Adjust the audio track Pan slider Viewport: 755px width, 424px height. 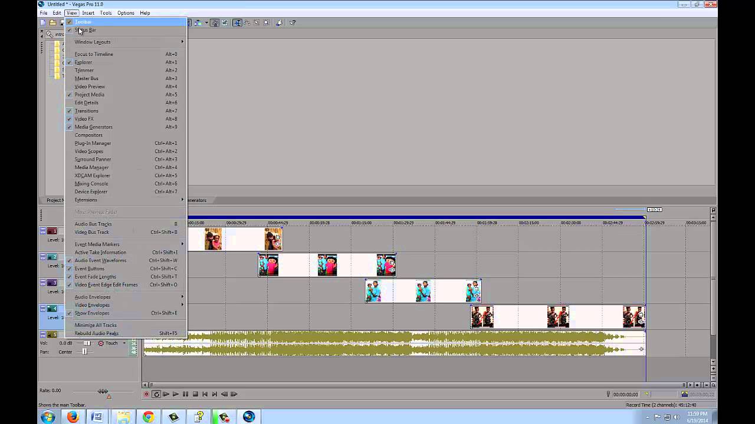[x=84, y=352]
